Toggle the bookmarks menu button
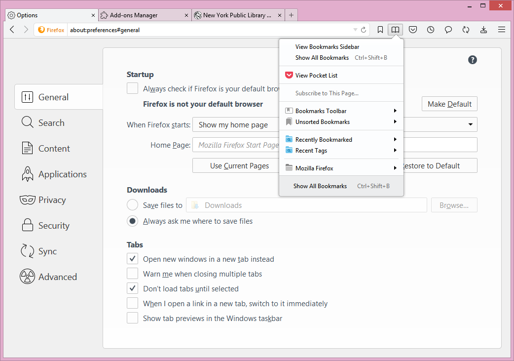 (x=395, y=30)
